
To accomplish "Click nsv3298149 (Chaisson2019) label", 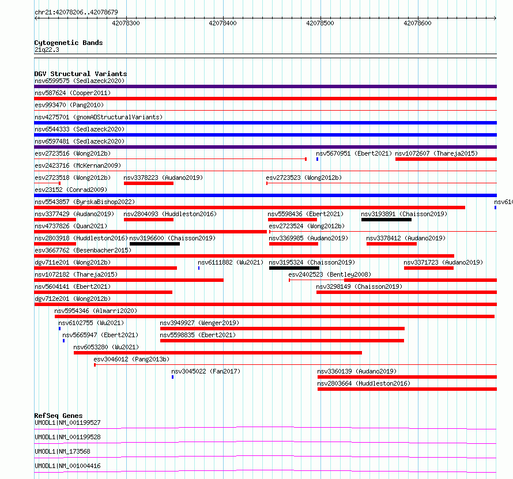I will point(359,286).
